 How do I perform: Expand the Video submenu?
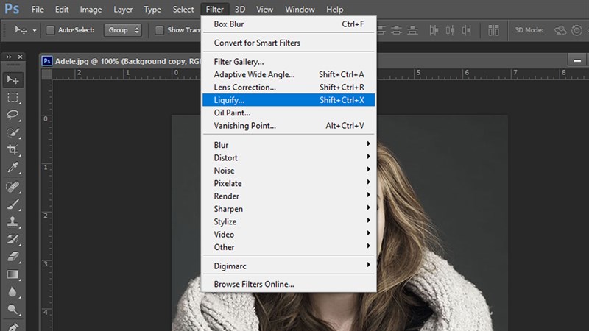click(289, 234)
